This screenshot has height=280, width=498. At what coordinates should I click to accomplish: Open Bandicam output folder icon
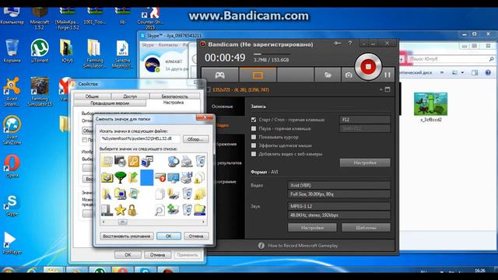click(x=328, y=75)
